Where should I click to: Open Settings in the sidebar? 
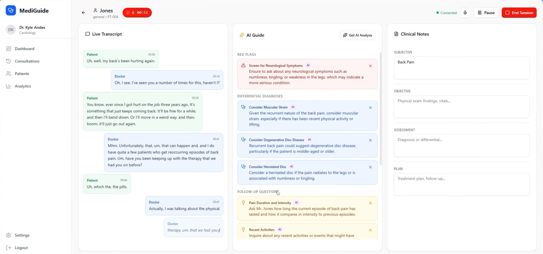tap(22, 235)
